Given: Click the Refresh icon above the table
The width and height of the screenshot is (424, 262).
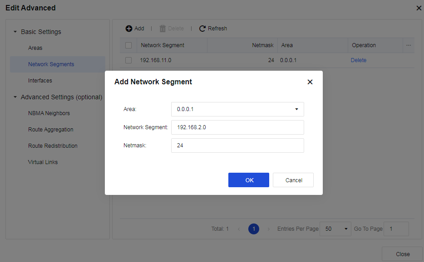Looking at the screenshot, I should [x=202, y=29].
